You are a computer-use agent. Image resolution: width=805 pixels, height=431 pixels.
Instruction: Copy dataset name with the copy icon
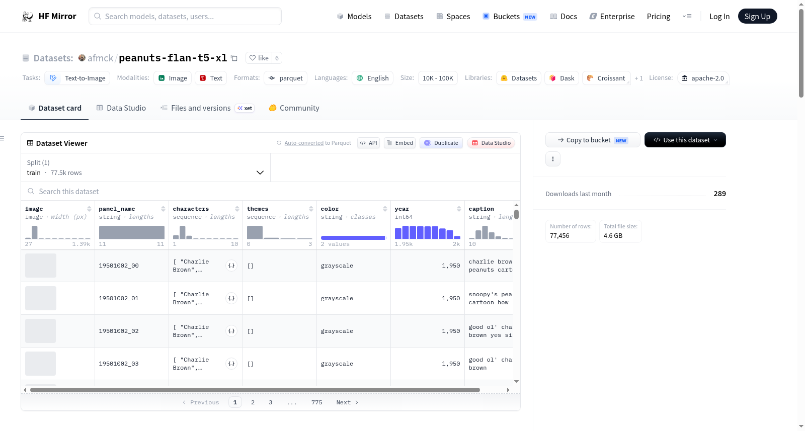click(234, 58)
